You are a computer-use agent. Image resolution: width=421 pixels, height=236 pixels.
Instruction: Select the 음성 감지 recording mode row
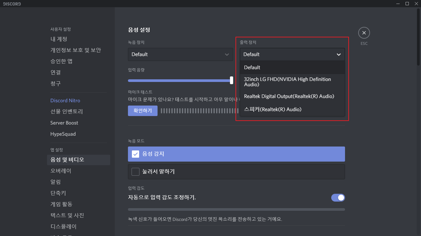tap(236, 154)
